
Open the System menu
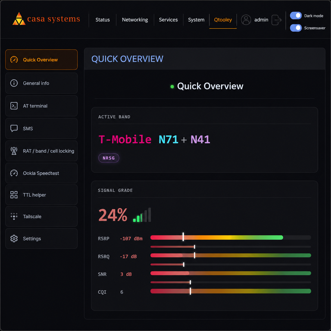click(x=196, y=20)
